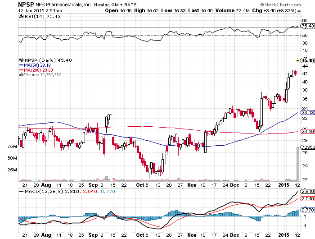Click the Volume bars legend icon

pos(21,75)
